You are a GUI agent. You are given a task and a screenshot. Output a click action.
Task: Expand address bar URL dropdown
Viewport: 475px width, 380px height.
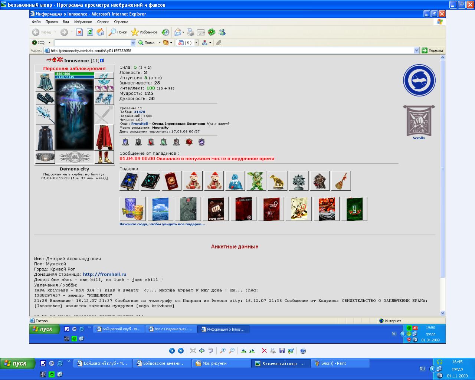416,50
